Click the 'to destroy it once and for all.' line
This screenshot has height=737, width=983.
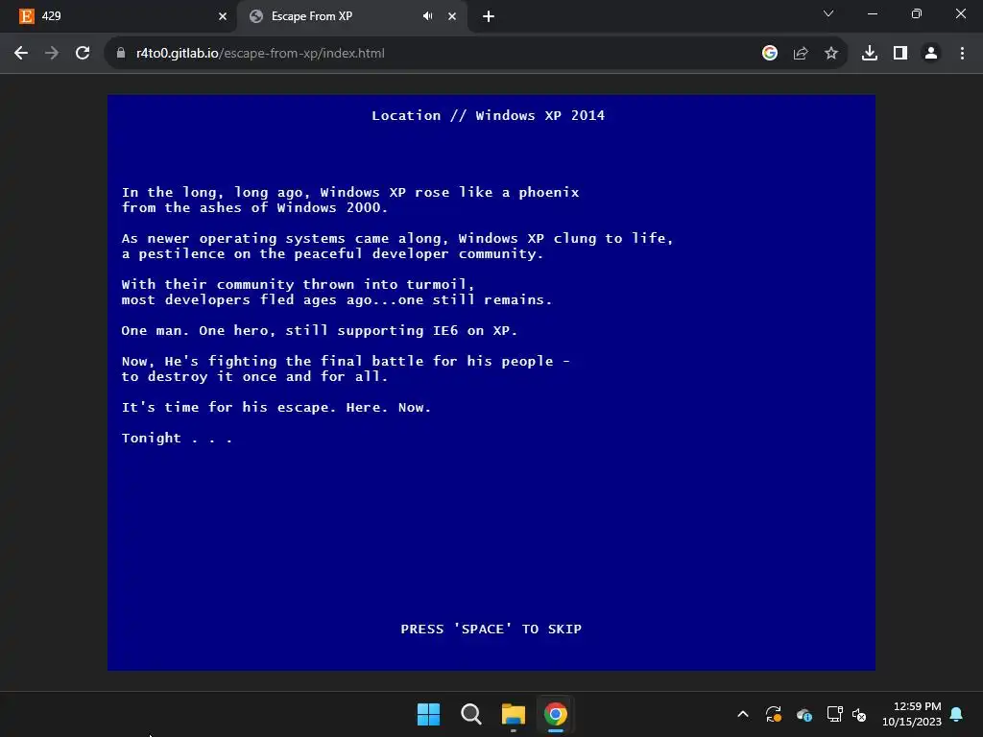(x=254, y=376)
